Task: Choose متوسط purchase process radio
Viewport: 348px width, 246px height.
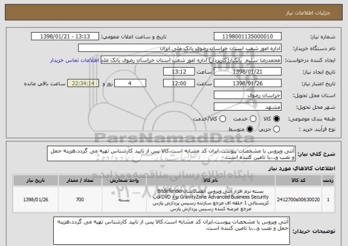Action: pyautogui.click(x=250, y=129)
